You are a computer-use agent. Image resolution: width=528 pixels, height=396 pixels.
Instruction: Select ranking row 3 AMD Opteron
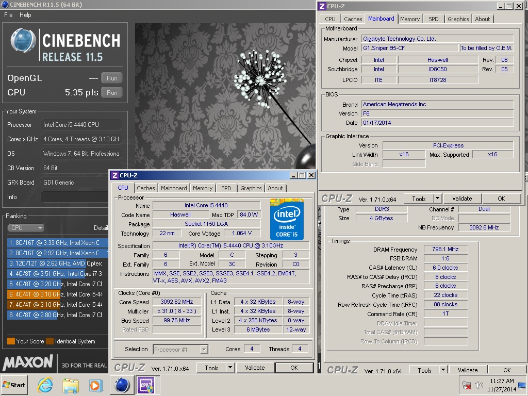(x=57, y=263)
